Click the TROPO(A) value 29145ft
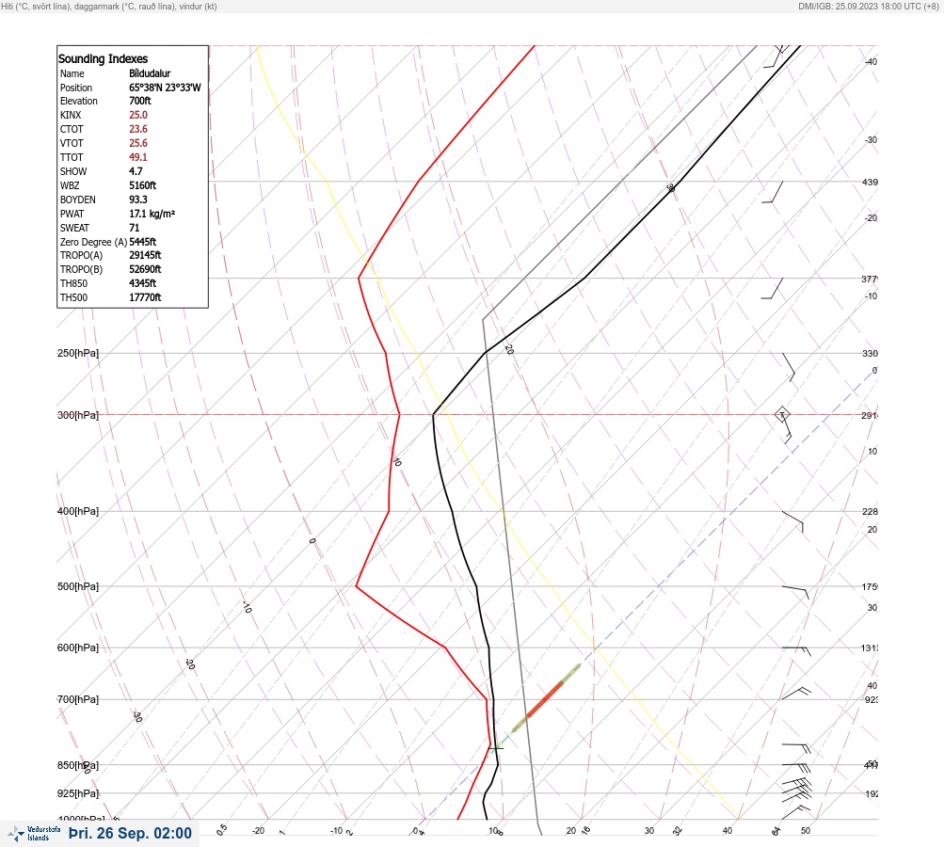 tap(145, 255)
